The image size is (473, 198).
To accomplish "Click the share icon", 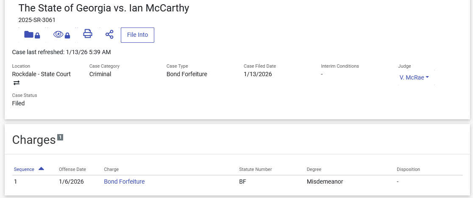I will tap(109, 35).
